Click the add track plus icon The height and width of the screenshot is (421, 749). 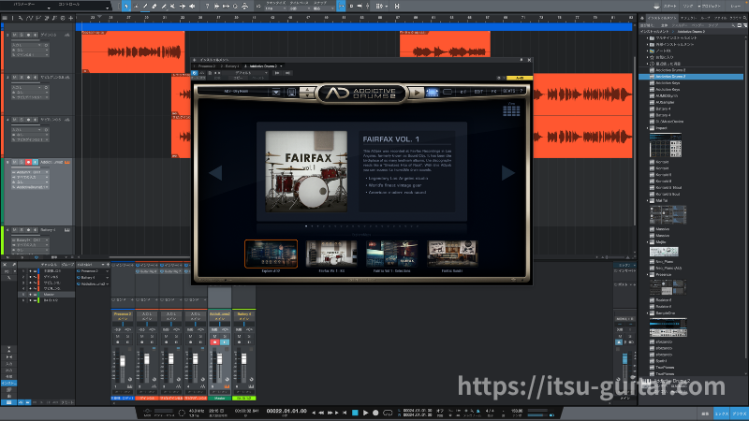click(71, 18)
